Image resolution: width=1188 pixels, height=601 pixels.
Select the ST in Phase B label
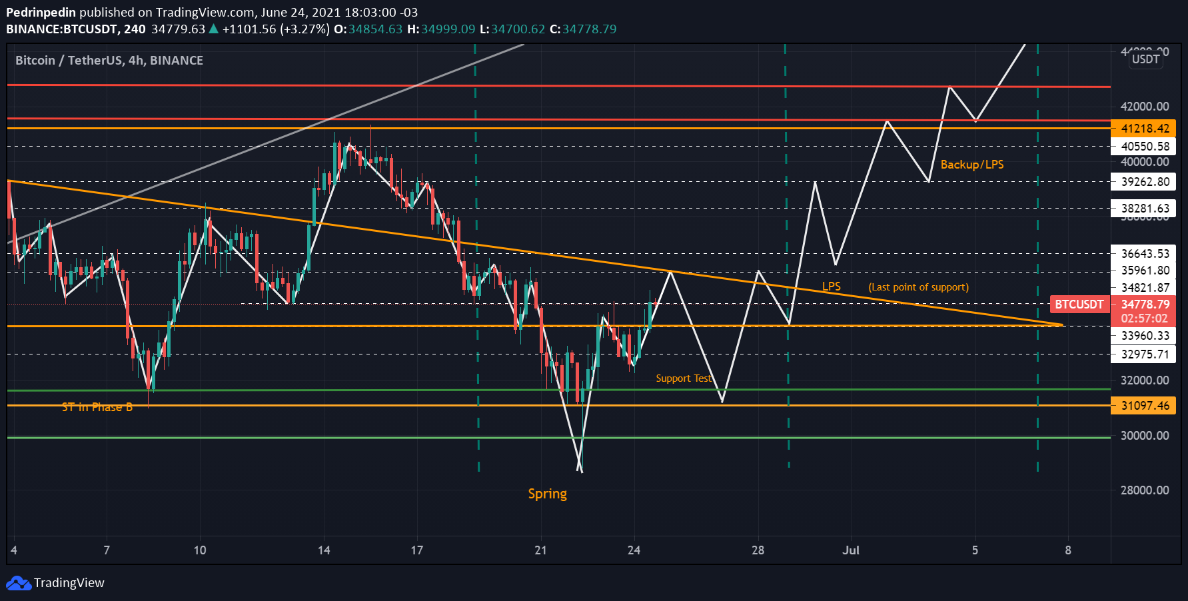click(x=97, y=407)
